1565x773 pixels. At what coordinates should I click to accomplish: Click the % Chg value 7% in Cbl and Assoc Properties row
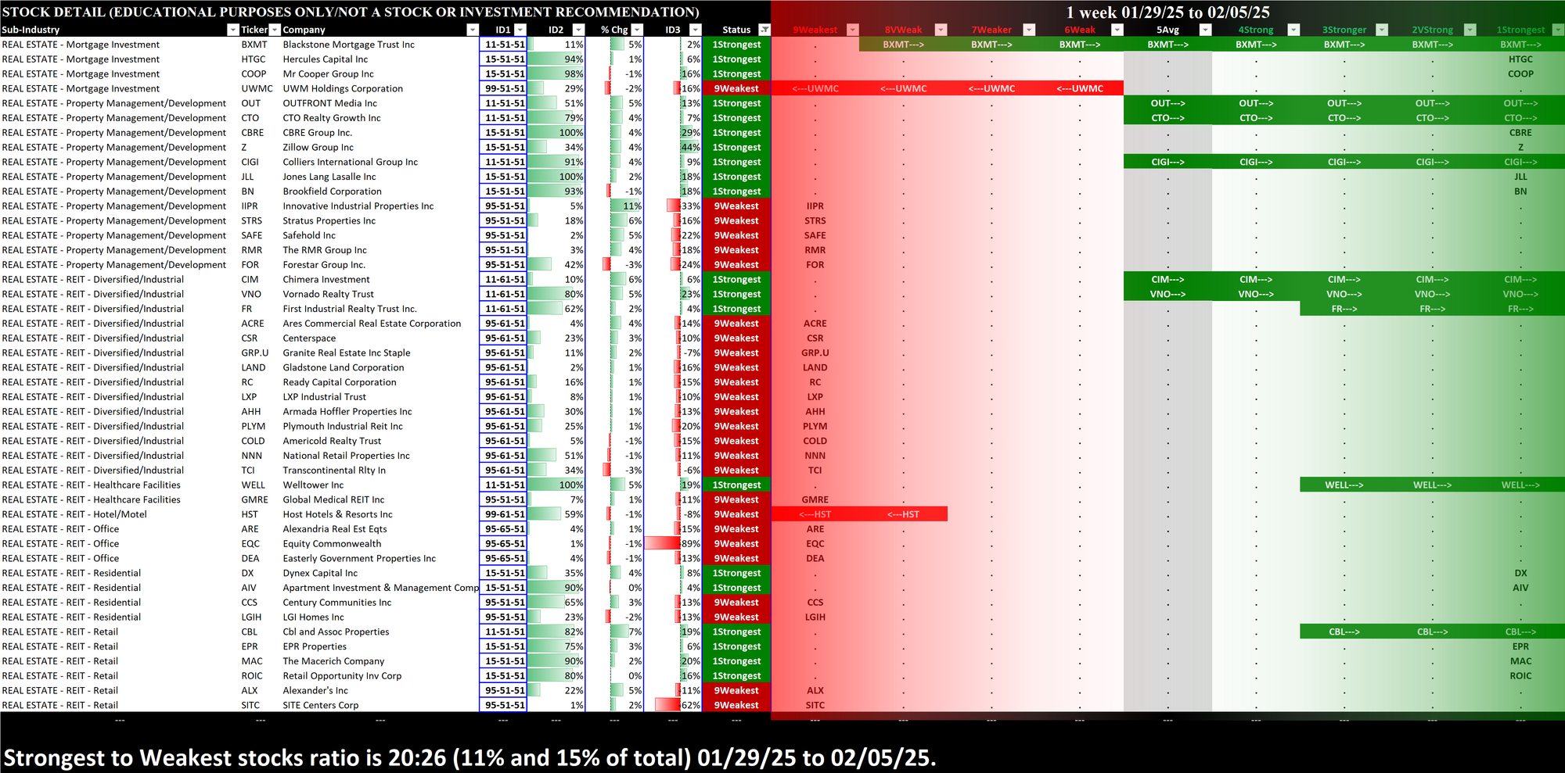pos(615,632)
